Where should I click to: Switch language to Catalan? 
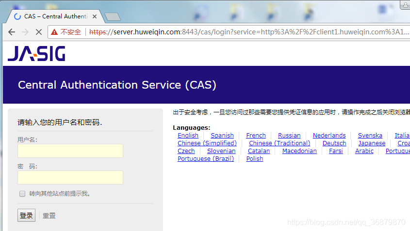click(x=259, y=151)
